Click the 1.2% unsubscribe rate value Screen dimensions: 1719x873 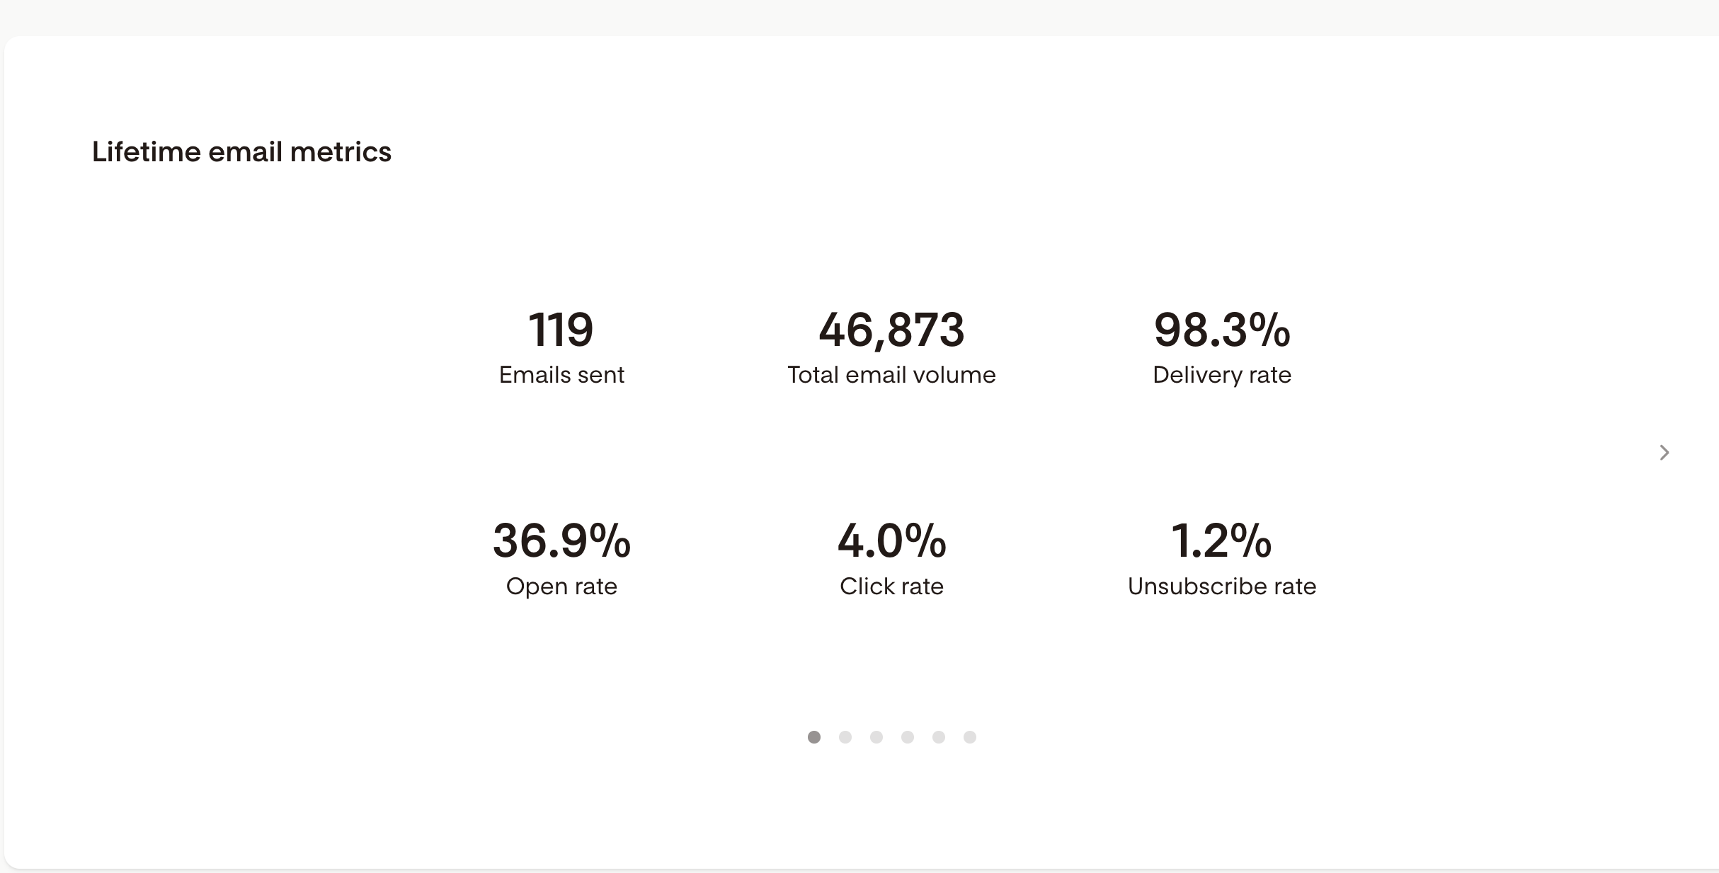(1222, 541)
